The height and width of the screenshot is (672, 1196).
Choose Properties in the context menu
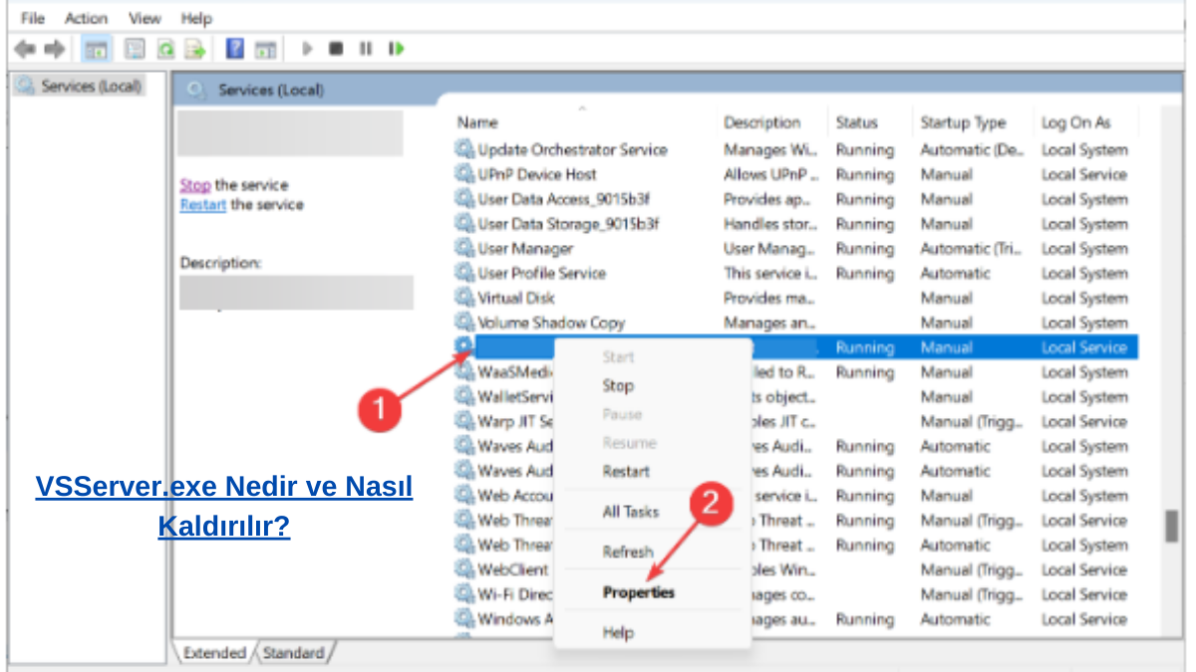pyautogui.click(x=638, y=592)
